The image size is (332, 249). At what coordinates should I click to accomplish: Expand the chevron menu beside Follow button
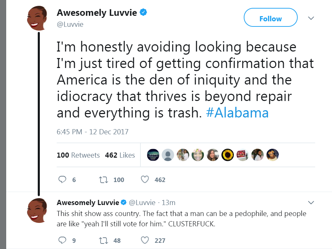(311, 18)
